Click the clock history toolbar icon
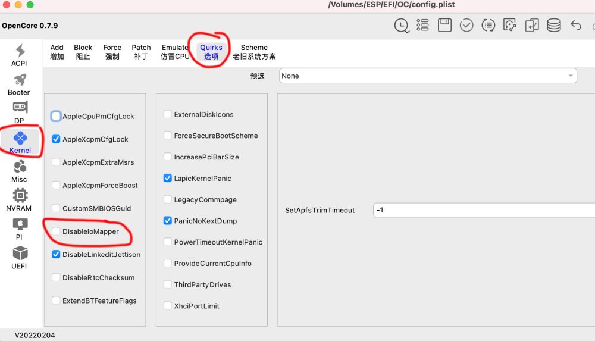The width and height of the screenshot is (595, 341). coord(401,26)
